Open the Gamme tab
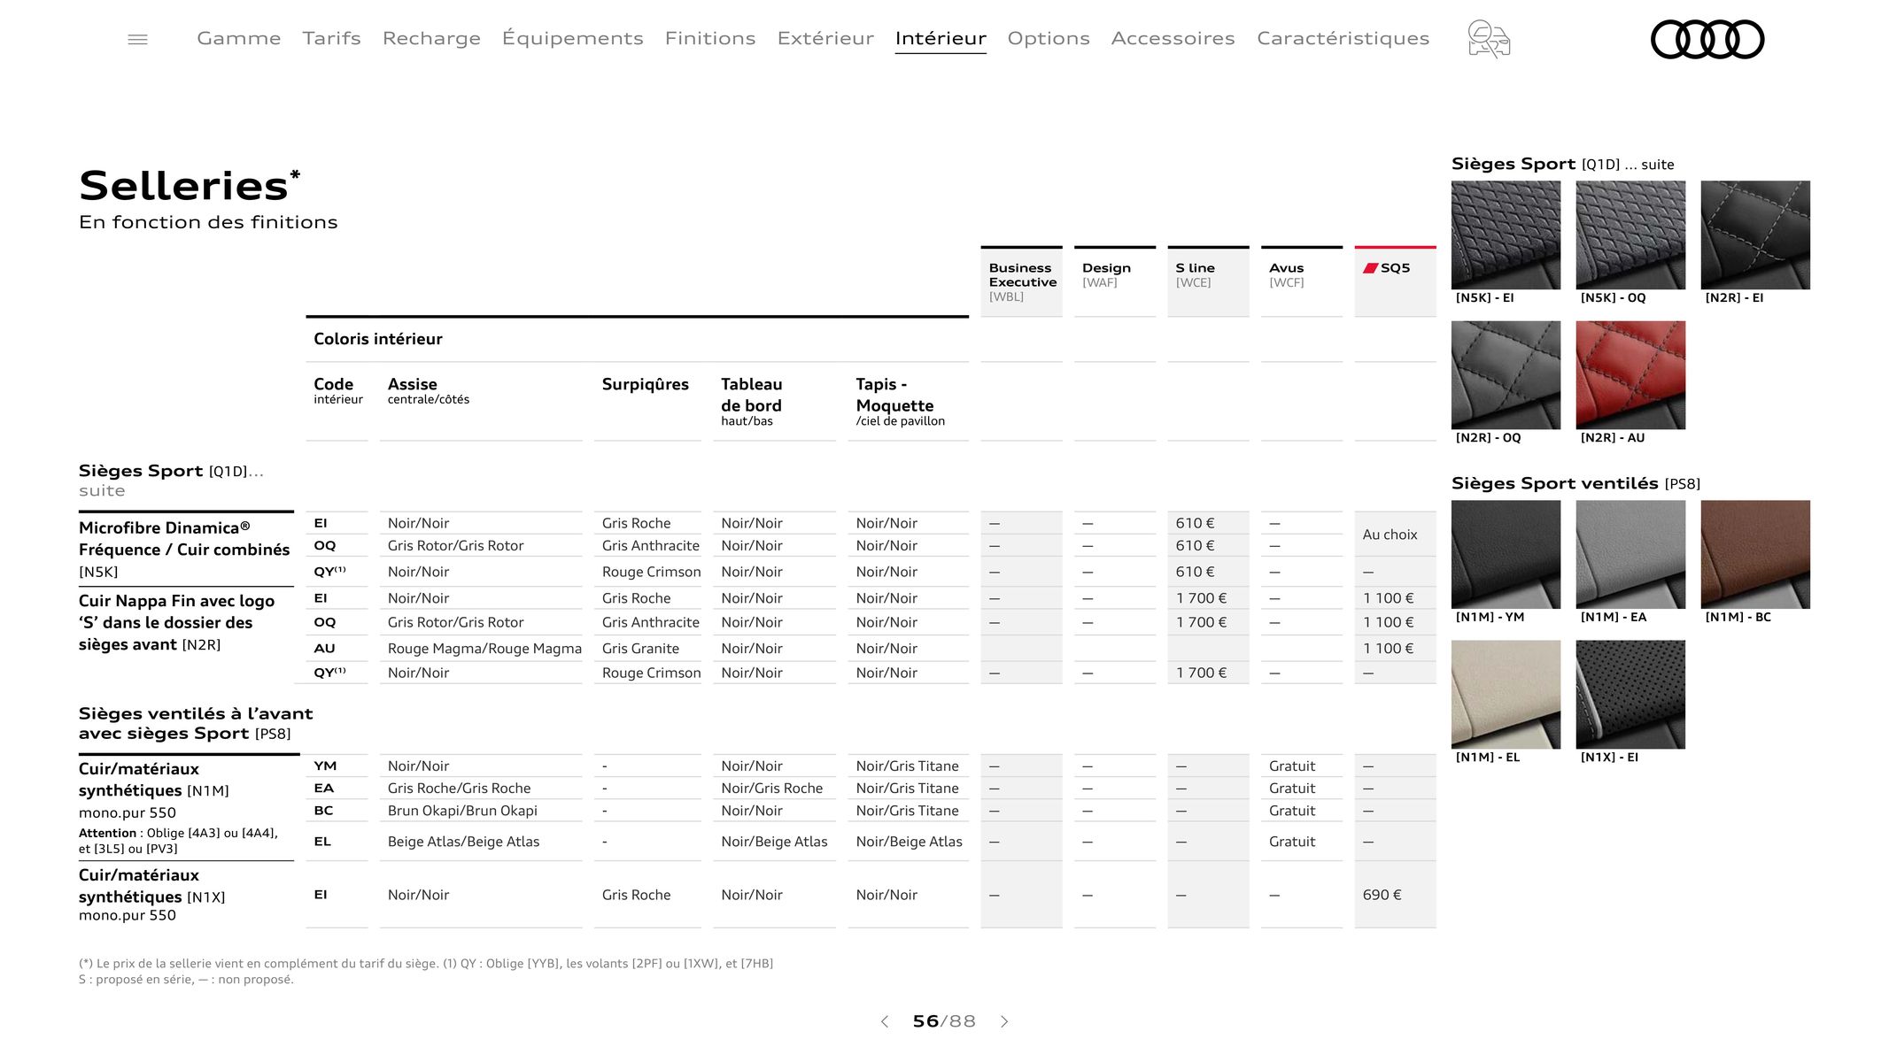This screenshot has width=1889, height=1062. point(238,38)
